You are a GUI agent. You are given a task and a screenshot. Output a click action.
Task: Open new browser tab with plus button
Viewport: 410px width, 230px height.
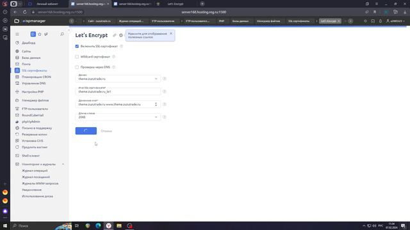pos(202,4)
